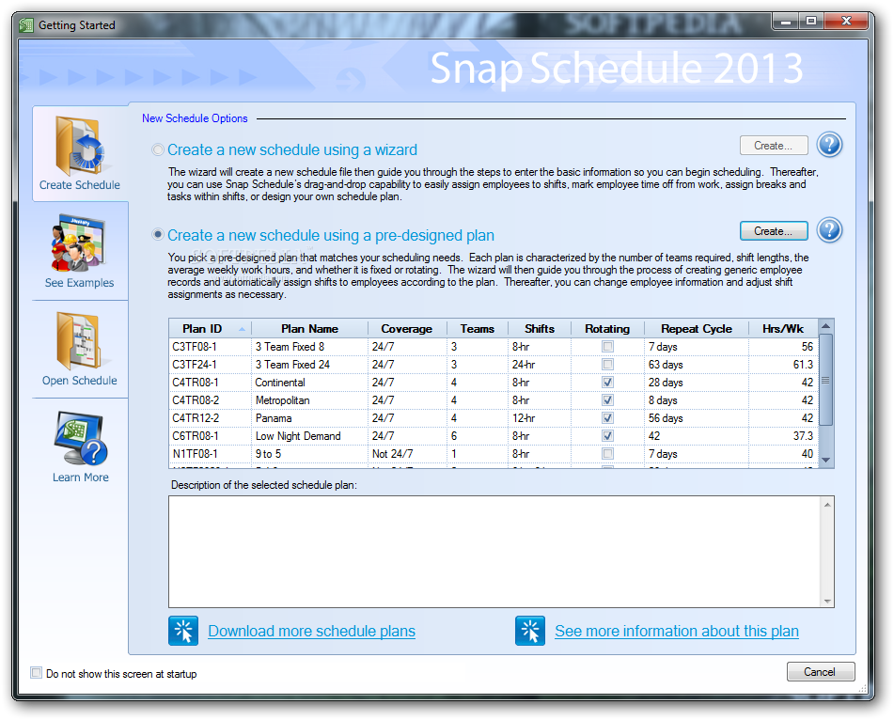
Task: Select plan row C6TR08-1
Action: point(494,436)
